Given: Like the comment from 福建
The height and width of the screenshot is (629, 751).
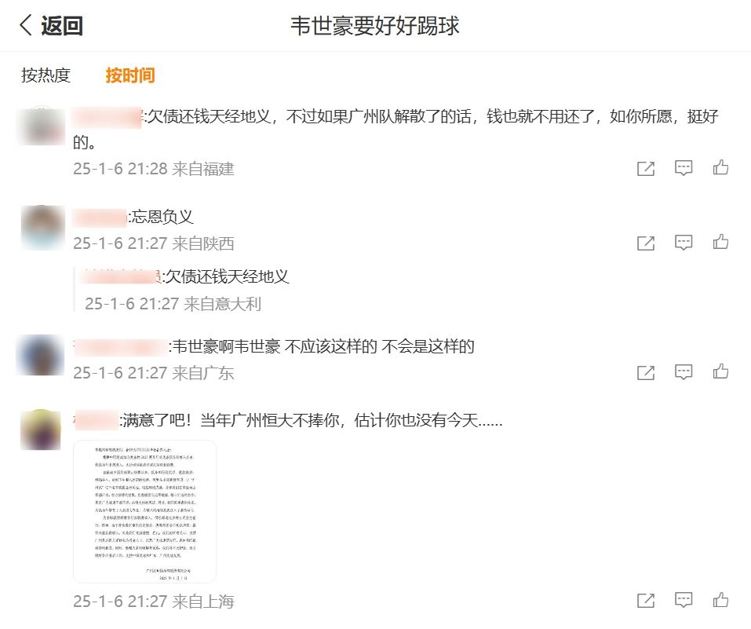Looking at the screenshot, I should point(720,168).
